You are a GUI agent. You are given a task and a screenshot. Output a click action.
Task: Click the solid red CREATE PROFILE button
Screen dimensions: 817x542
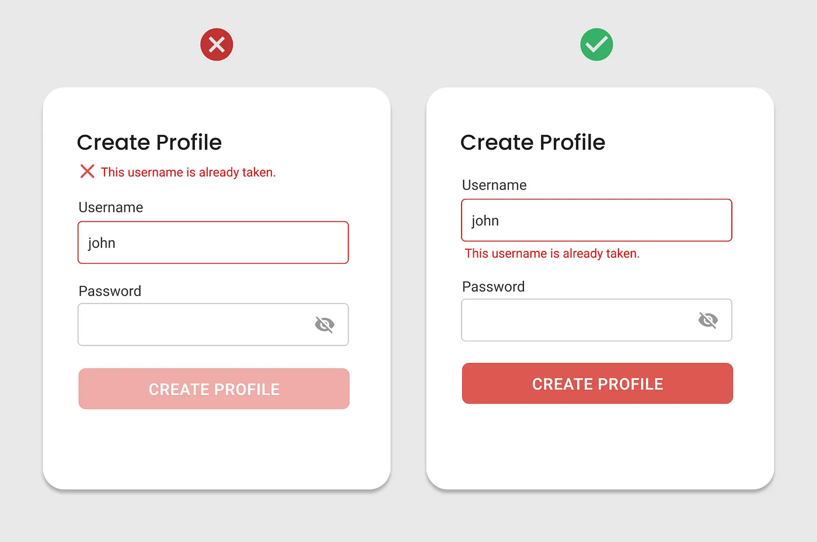[598, 383]
